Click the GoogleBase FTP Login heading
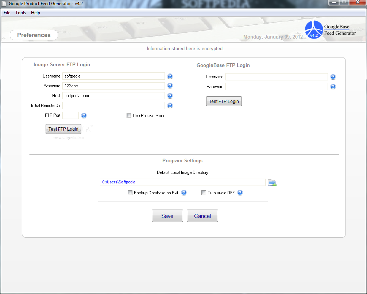Image resolution: width=367 pixels, height=294 pixels. pos(223,65)
